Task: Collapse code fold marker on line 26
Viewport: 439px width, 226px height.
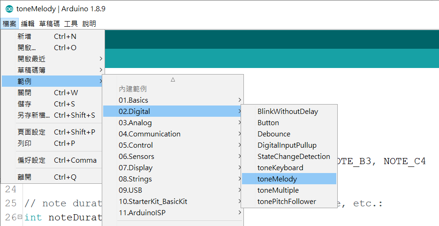Action: 20,217
